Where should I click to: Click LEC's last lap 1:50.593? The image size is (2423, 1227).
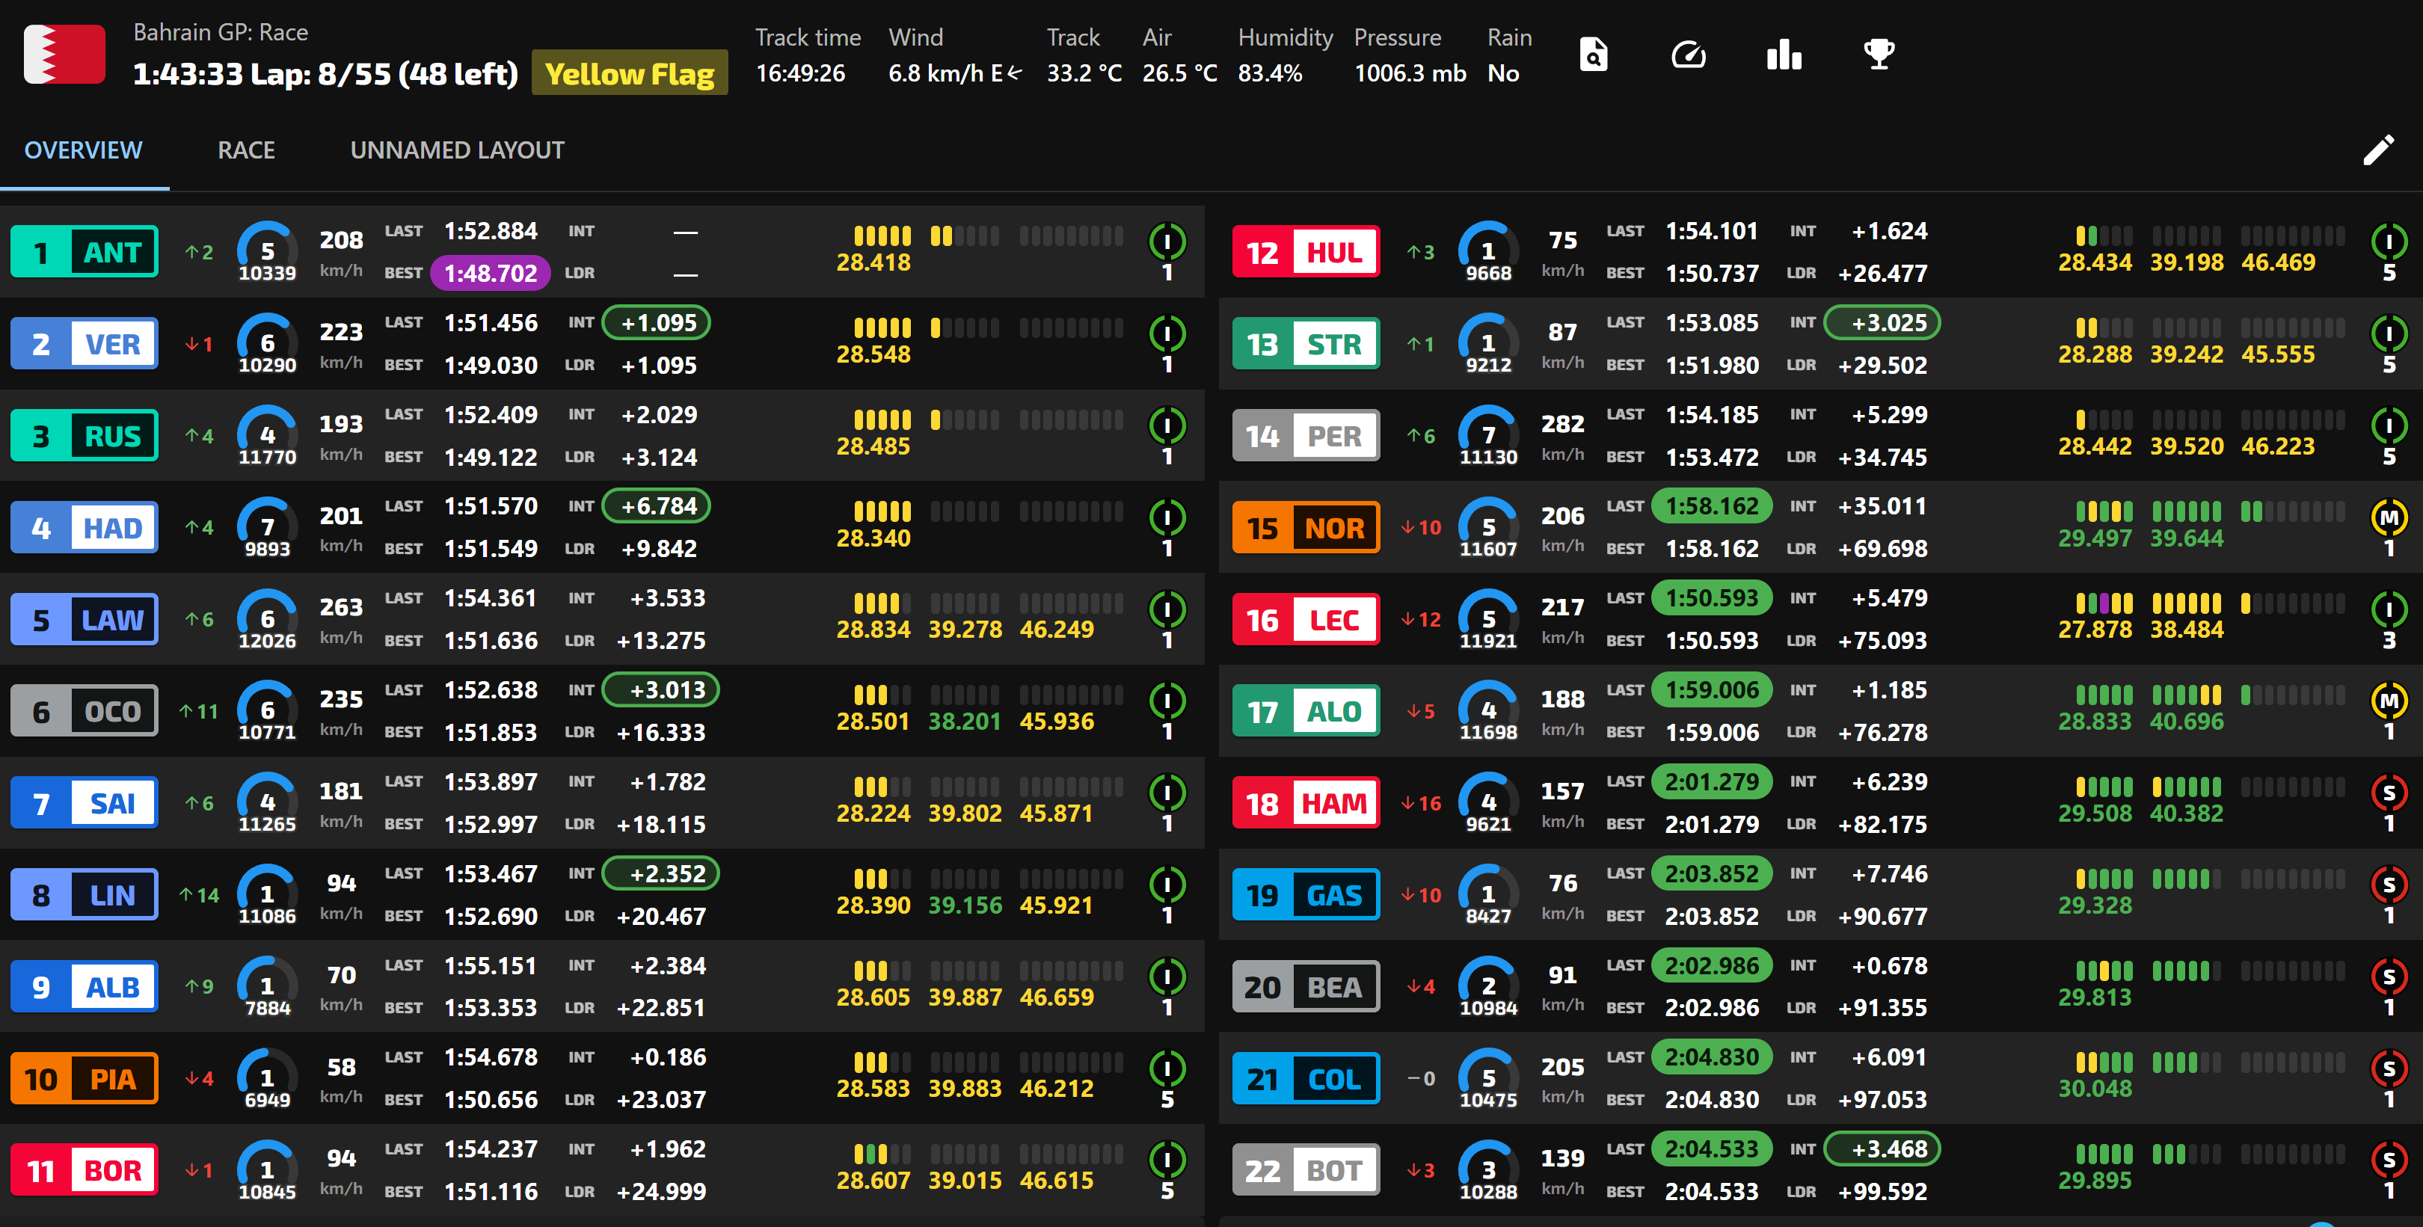1711,599
